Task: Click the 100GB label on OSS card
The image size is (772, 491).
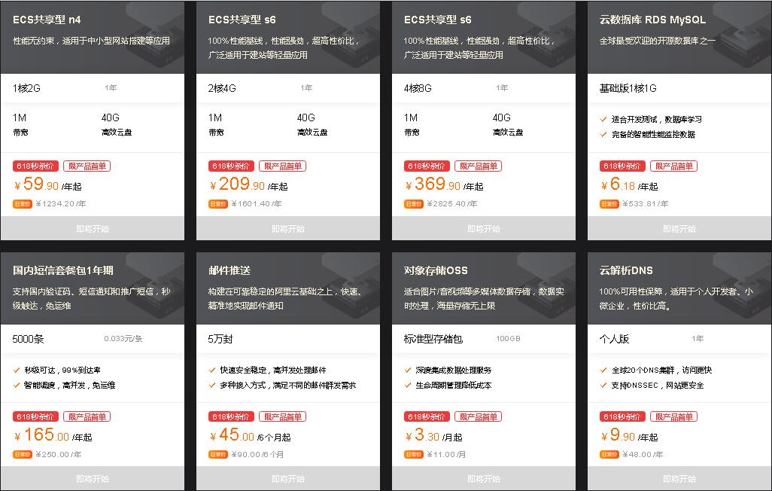Action: (508, 339)
